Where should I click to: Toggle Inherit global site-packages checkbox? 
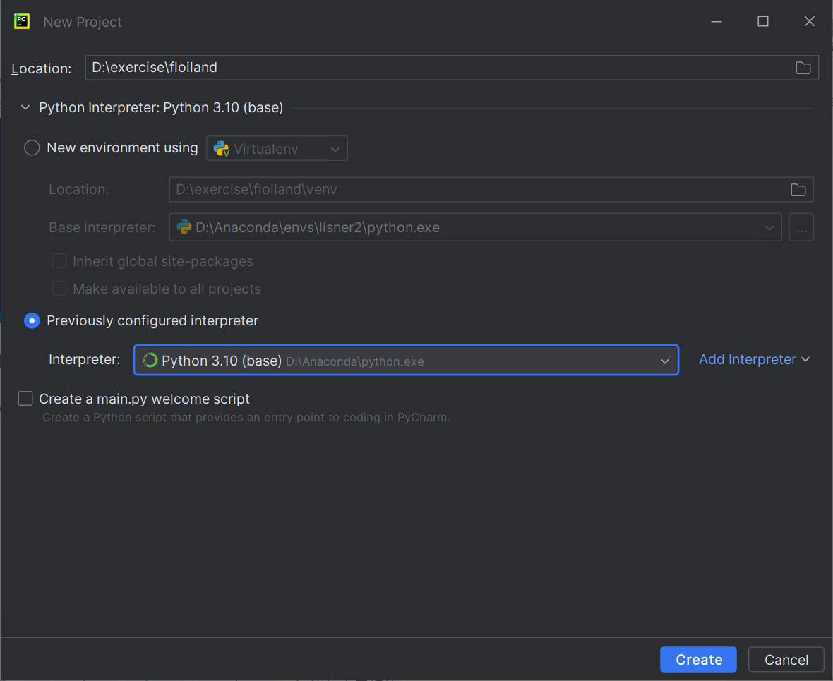(59, 261)
